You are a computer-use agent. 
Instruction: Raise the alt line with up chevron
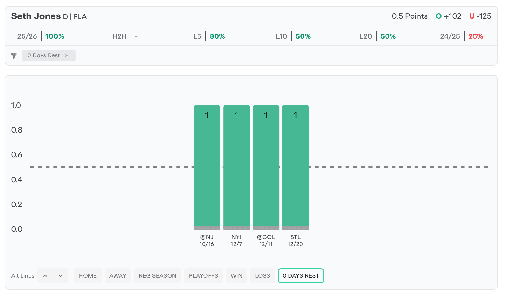pos(45,276)
